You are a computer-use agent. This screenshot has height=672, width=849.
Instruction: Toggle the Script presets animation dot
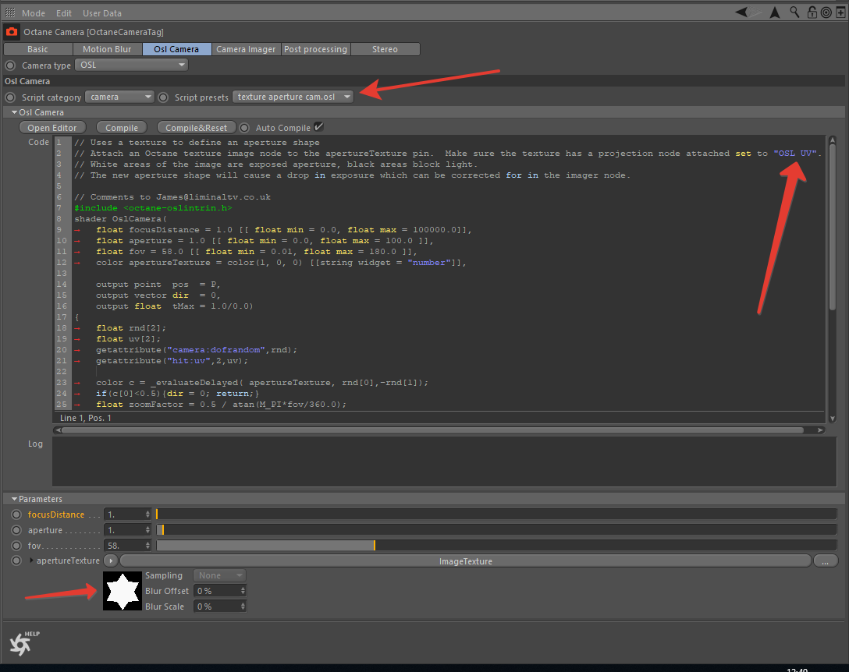coord(163,97)
